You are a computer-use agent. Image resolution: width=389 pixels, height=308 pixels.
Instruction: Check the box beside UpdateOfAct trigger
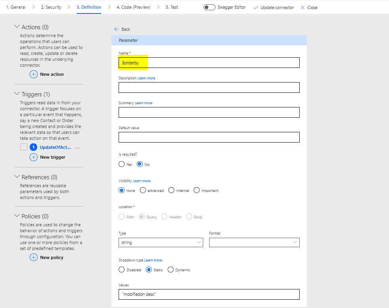pos(24,147)
